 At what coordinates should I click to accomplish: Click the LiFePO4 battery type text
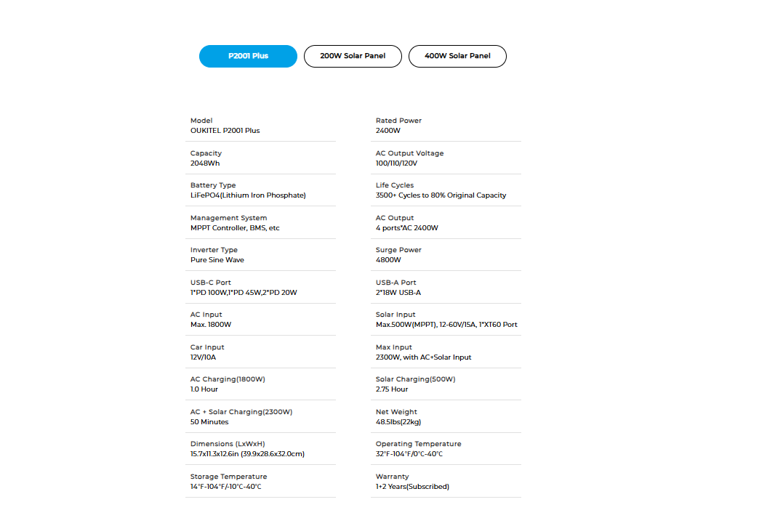248,195
